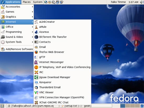Click the text "aMule"

pos(43,27)
